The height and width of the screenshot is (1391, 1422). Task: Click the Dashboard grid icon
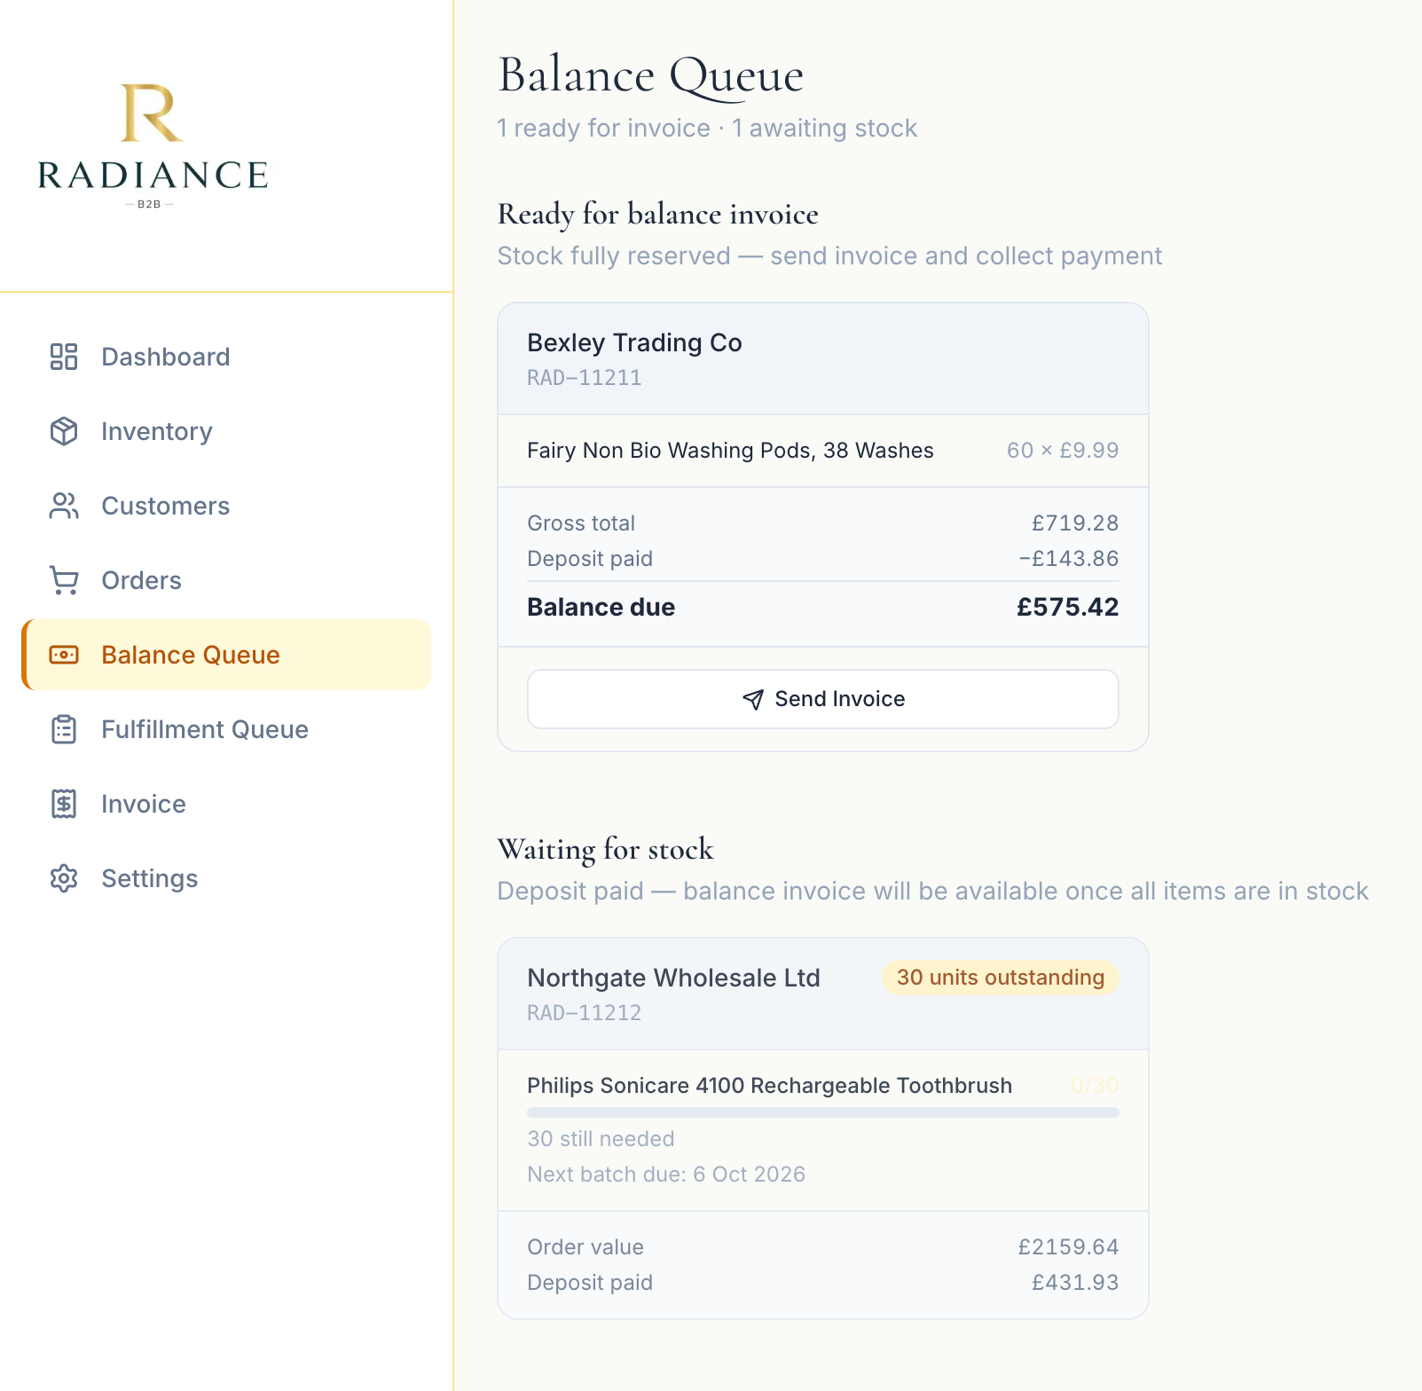point(64,357)
